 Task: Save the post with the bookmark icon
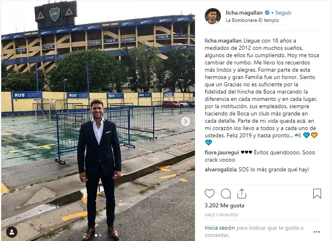click(317, 193)
